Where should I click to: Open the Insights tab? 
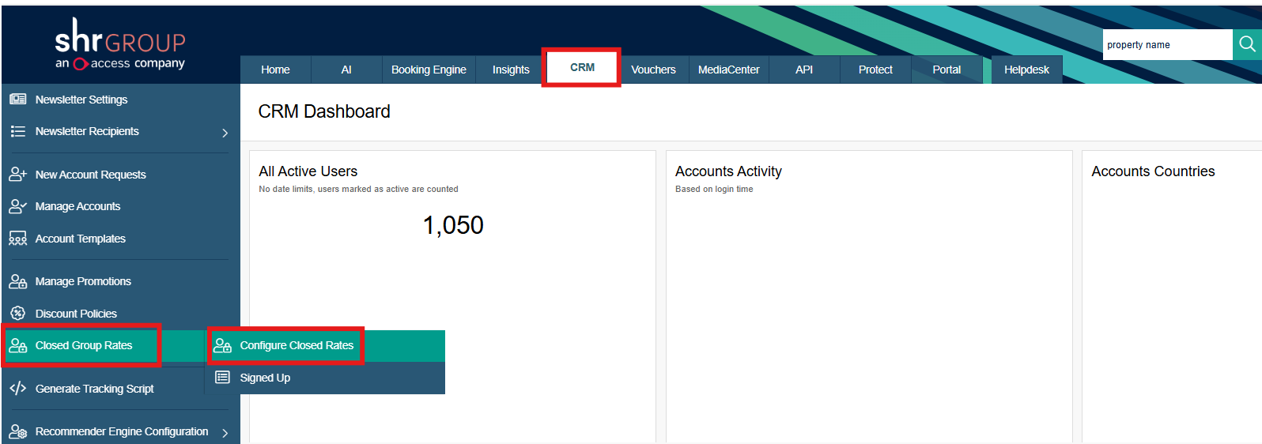[511, 70]
